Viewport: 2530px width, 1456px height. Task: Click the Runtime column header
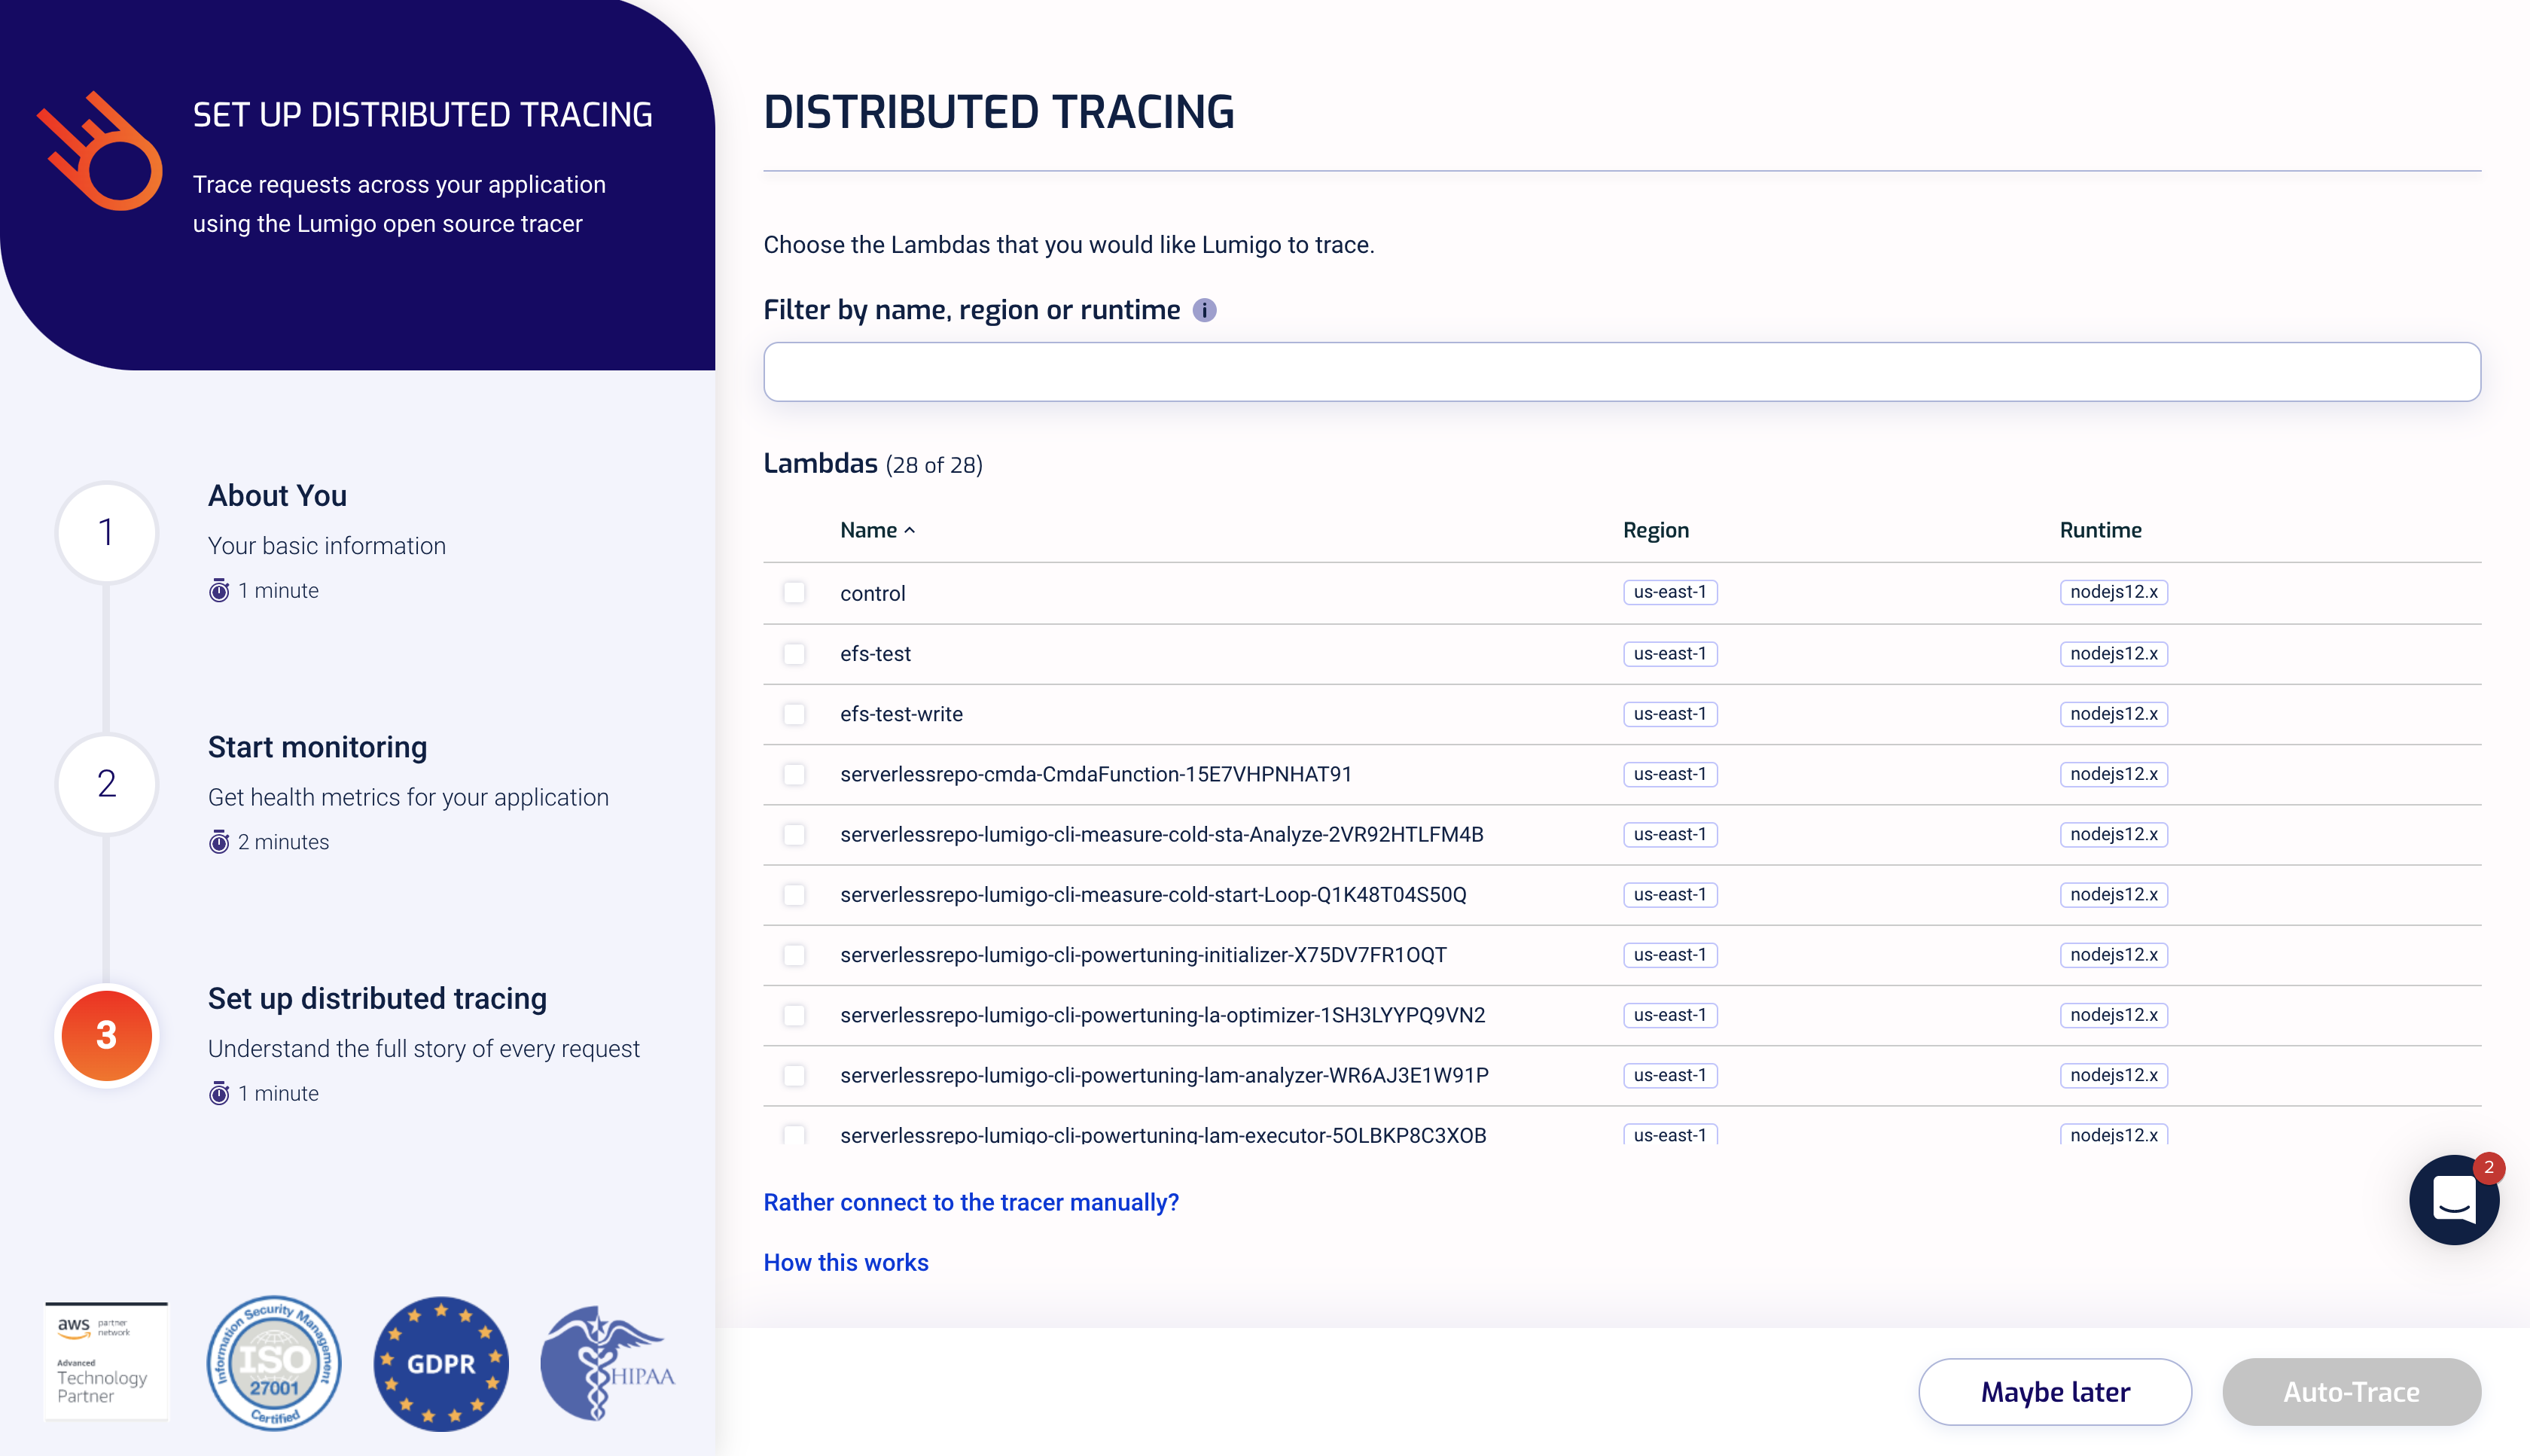[2100, 530]
